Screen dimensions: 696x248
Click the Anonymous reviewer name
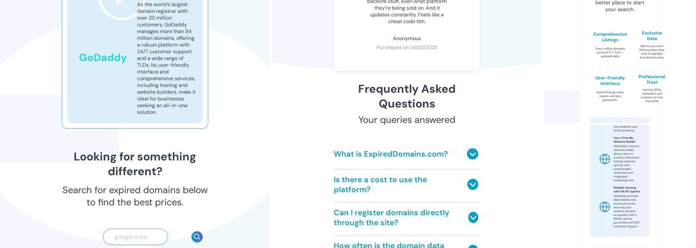[x=407, y=39]
